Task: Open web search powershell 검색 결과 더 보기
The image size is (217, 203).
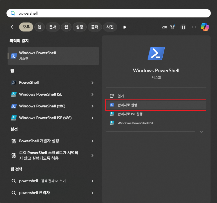Action: point(53,181)
